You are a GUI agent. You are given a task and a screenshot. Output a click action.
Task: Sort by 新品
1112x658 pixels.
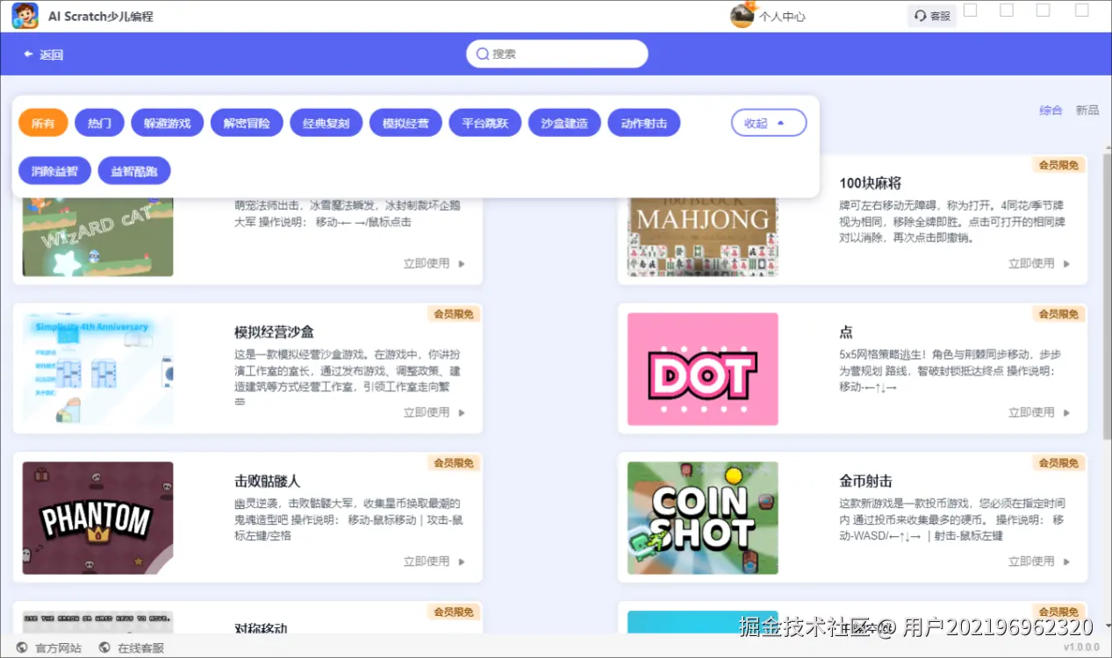point(1087,110)
